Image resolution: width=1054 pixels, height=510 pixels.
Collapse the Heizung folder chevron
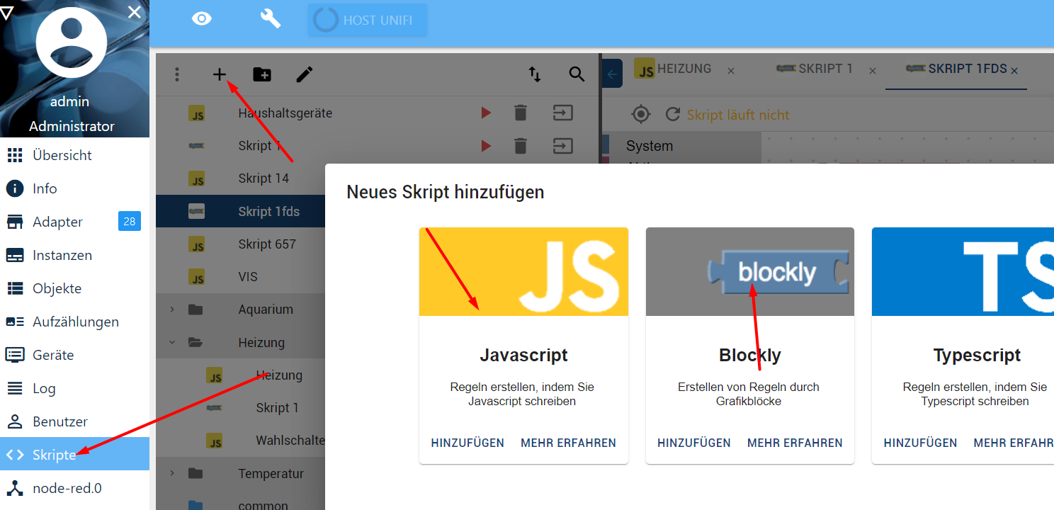coord(172,343)
